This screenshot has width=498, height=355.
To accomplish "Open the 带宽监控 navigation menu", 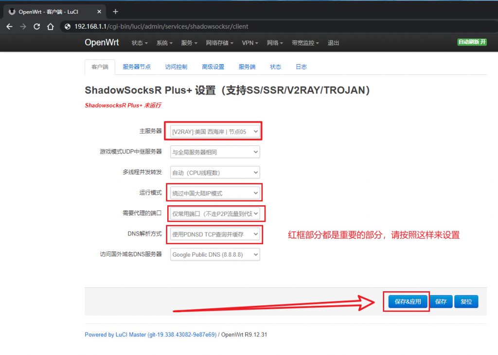I will tap(305, 43).
